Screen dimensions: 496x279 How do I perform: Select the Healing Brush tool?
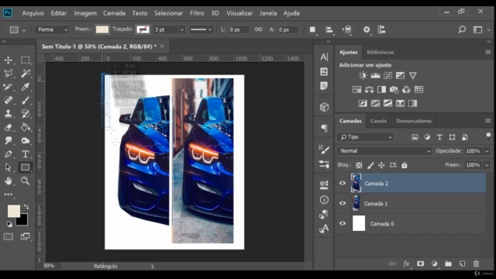click(x=9, y=100)
